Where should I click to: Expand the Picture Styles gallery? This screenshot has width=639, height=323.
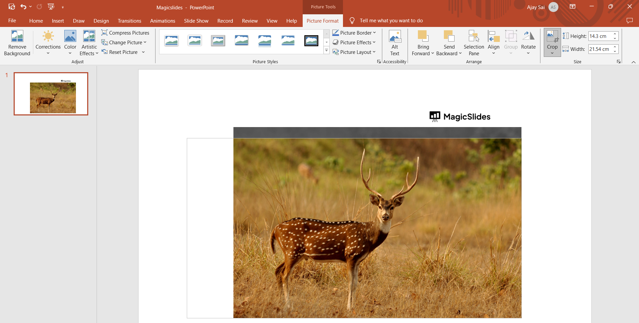326,51
